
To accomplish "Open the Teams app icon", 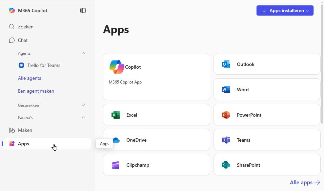I will point(226,140).
